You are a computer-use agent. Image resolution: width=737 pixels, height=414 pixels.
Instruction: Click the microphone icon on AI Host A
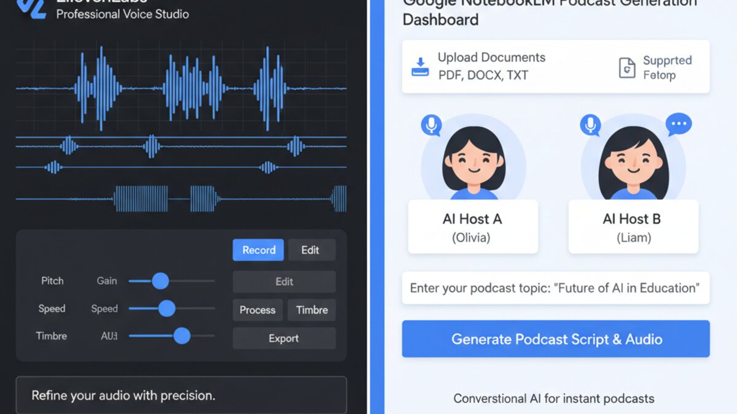tap(431, 125)
